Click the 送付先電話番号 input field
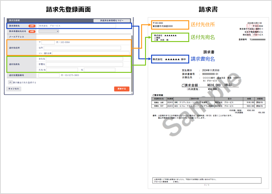This screenshot has height=194, width=272. point(49,75)
